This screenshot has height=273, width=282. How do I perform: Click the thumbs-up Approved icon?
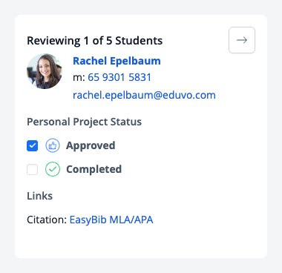click(x=53, y=145)
